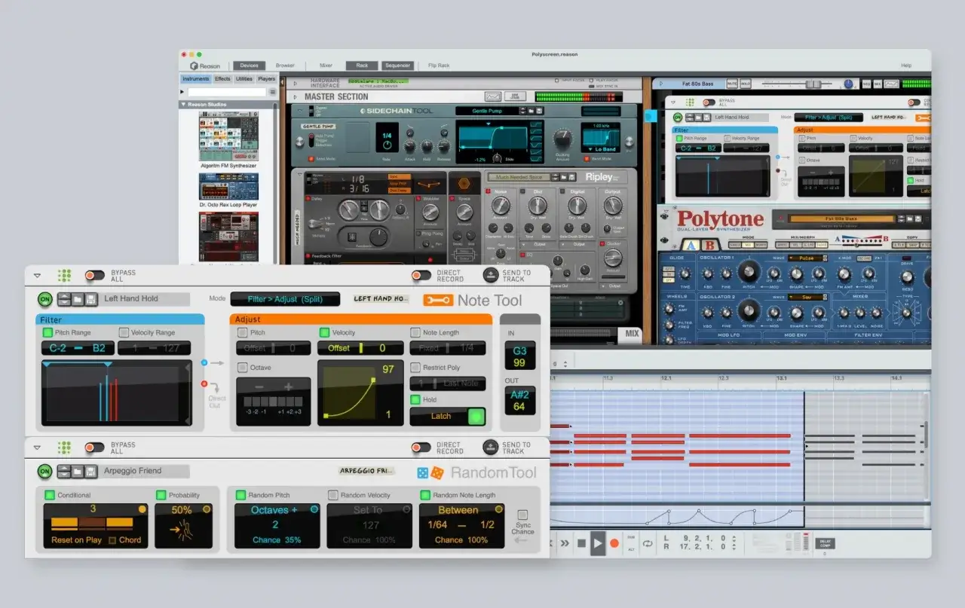This screenshot has height=608, width=965.
Task: Enable Velocity Range checkbox in front Note Tool
Action: 124,332
